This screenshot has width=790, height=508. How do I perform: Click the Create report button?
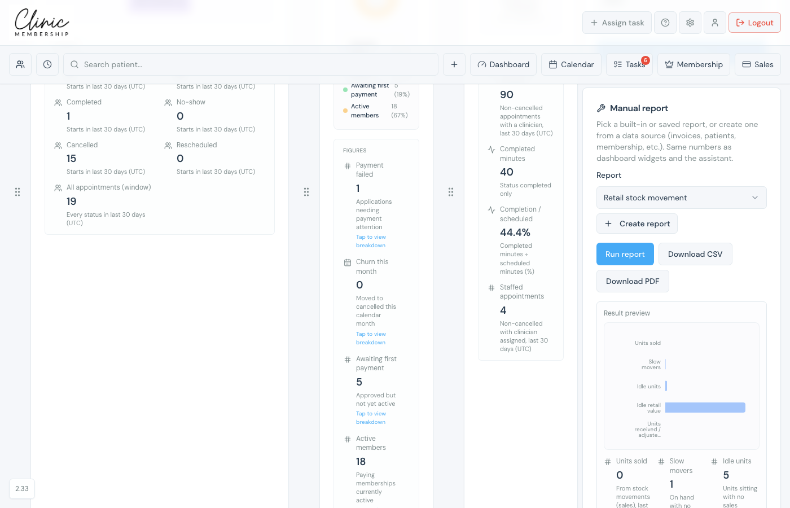(x=637, y=224)
